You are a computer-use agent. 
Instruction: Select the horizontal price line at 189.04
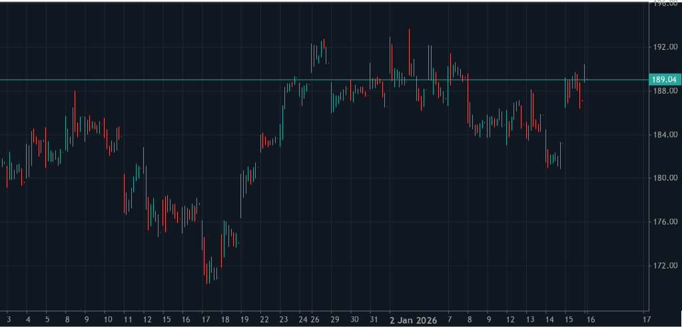pyautogui.click(x=324, y=80)
